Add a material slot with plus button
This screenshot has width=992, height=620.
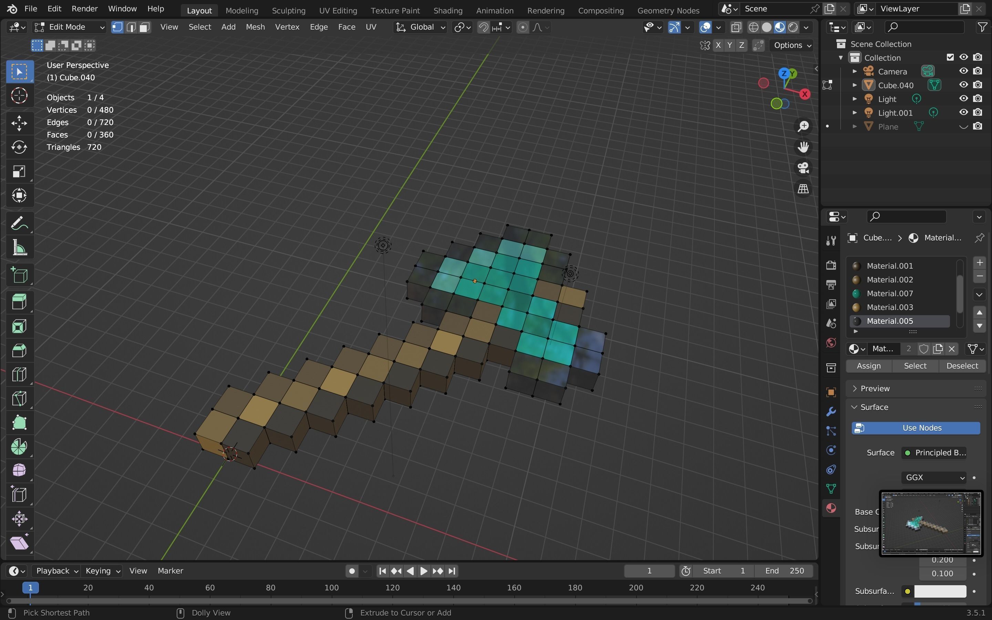pos(979,263)
